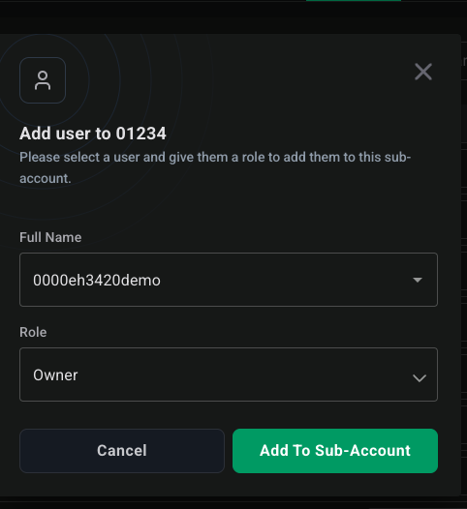
Task: Close the Add user dialog with X
Action: (423, 72)
